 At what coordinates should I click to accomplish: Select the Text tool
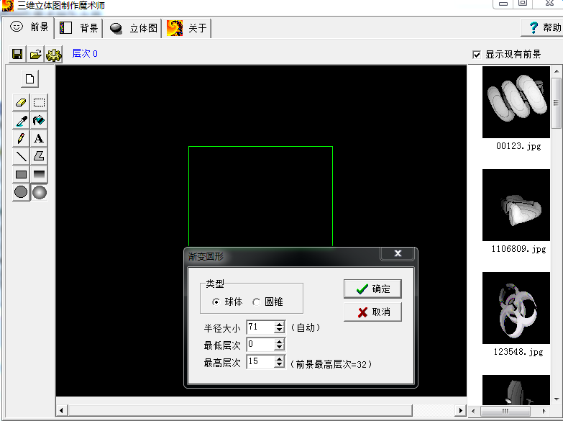(39, 138)
